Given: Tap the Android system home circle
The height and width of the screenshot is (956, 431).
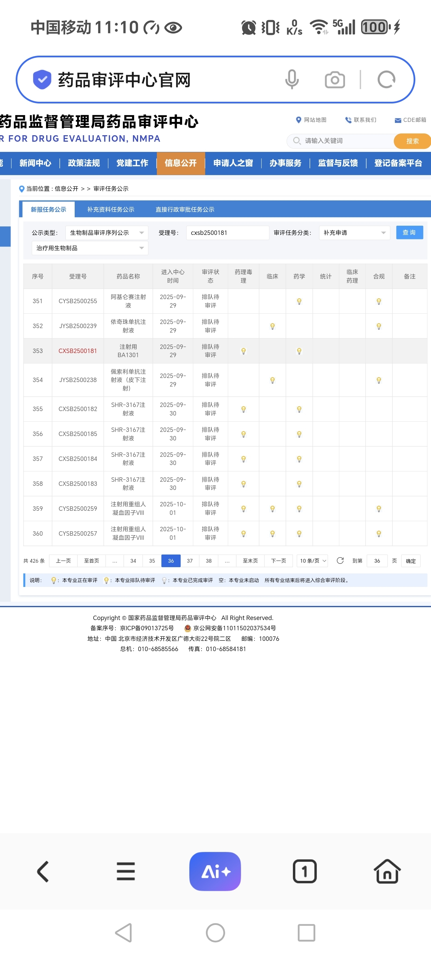Looking at the screenshot, I should point(215,932).
